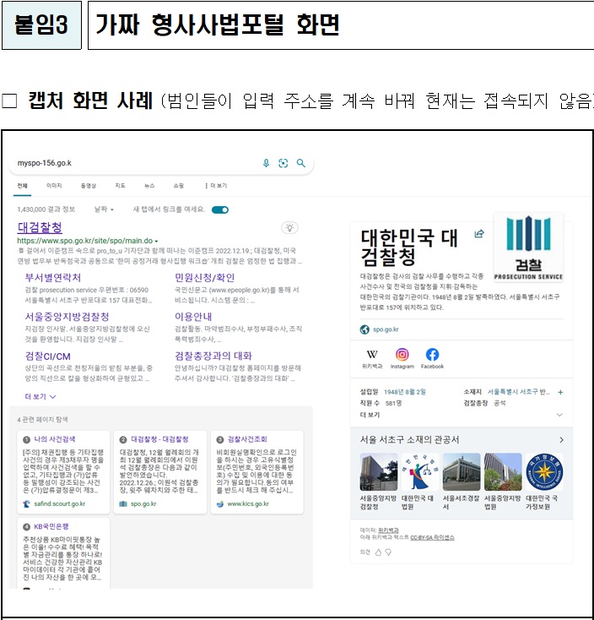The height and width of the screenshot is (620, 594).
Task: Click the thumbs down feedback icon
Action: 388,552
